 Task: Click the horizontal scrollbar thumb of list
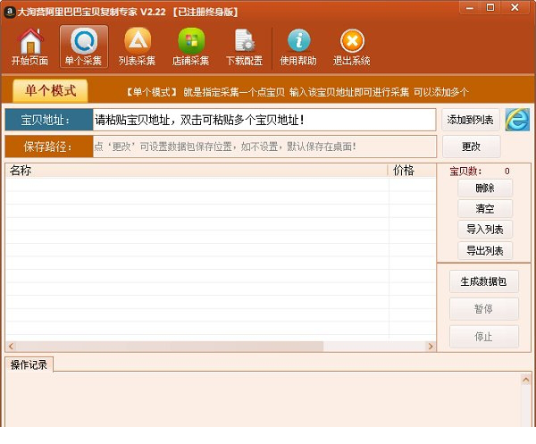[x=170, y=347]
